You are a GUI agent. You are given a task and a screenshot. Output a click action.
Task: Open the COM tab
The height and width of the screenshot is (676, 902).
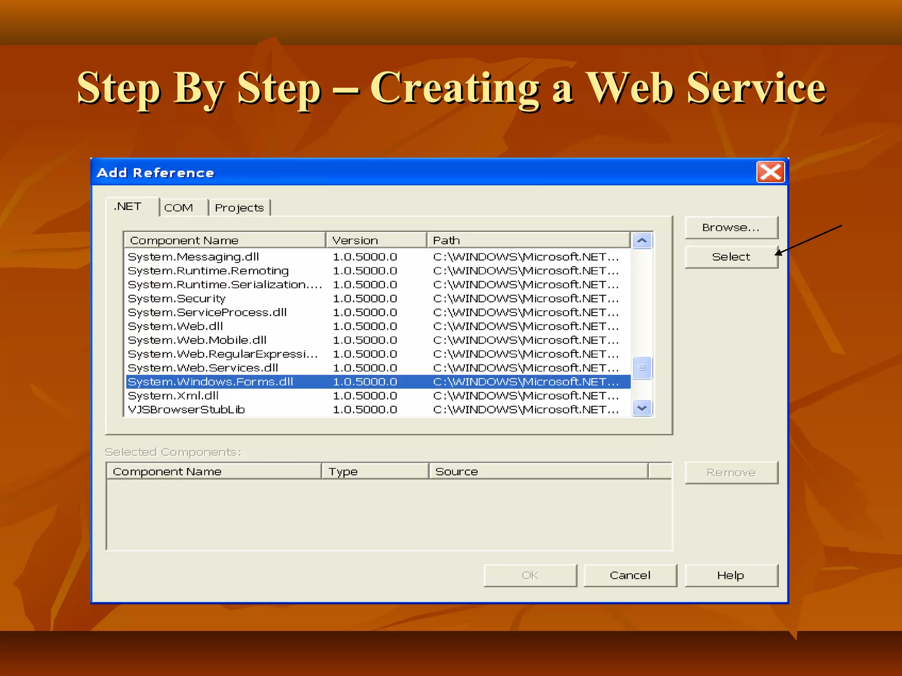183,207
